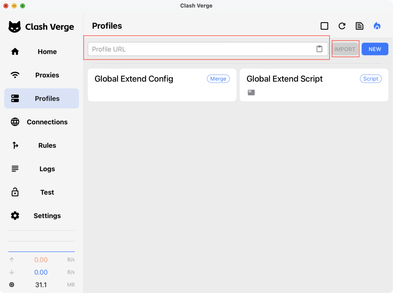
Task: Click the paste clipboard icon in Profile URL
Action: click(x=319, y=49)
